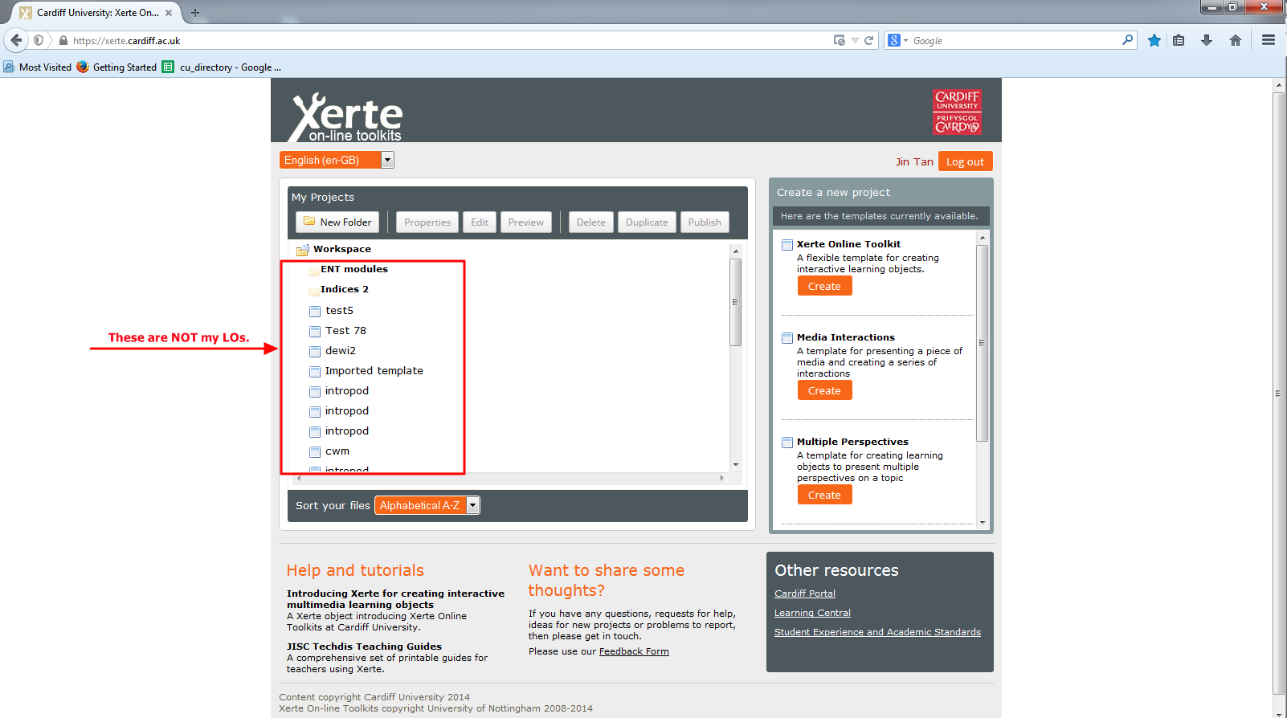Click the Properties button
This screenshot has width=1287, height=718.
(x=427, y=222)
